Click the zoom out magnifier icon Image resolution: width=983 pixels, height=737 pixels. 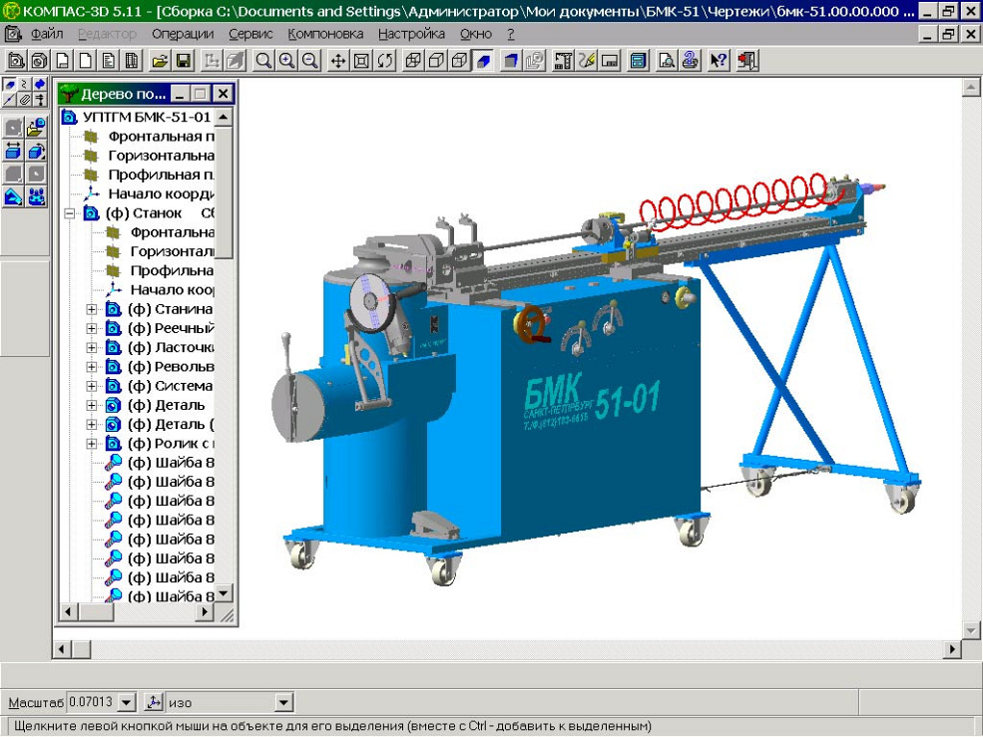click(x=310, y=61)
